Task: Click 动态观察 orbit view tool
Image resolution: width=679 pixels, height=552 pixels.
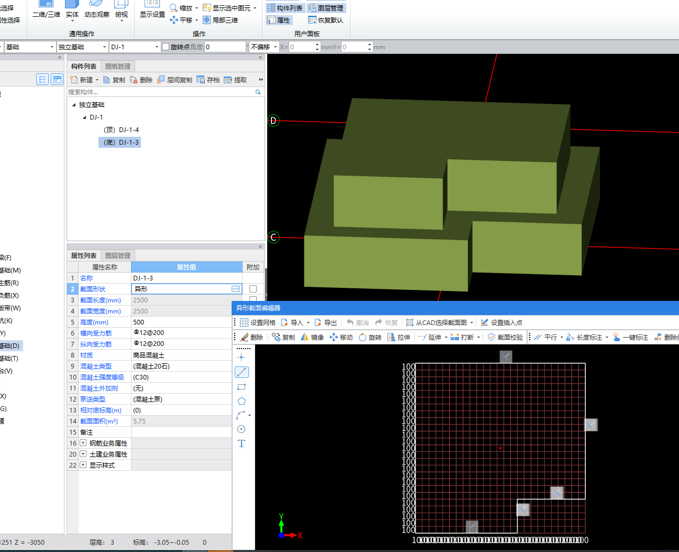Action: (x=97, y=9)
